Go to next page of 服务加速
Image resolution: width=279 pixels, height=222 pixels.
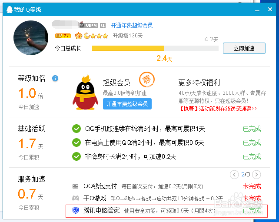tap(256, 175)
